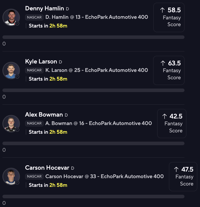Click the up arrow beside 58.5
The width and height of the screenshot is (200, 207).
[162, 10]
